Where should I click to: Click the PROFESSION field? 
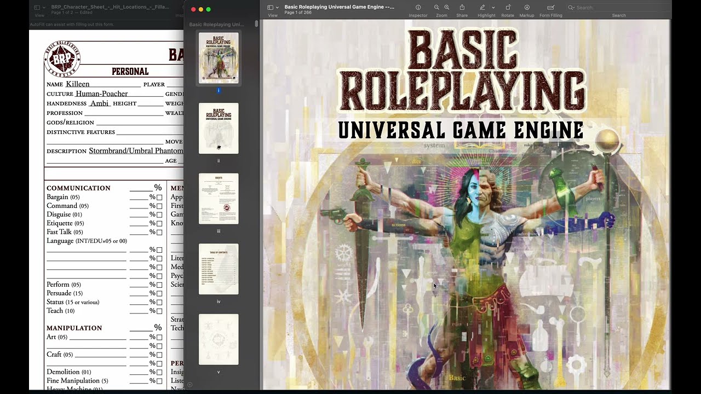pos(124,113)
